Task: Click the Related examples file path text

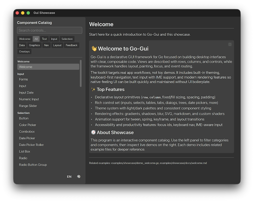Action: (x=148, y=163)
